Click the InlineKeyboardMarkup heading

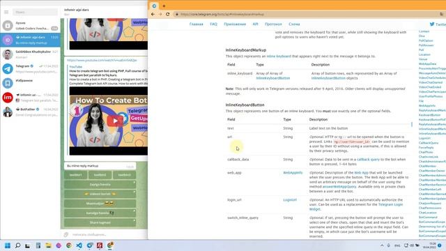coord(246,50)
